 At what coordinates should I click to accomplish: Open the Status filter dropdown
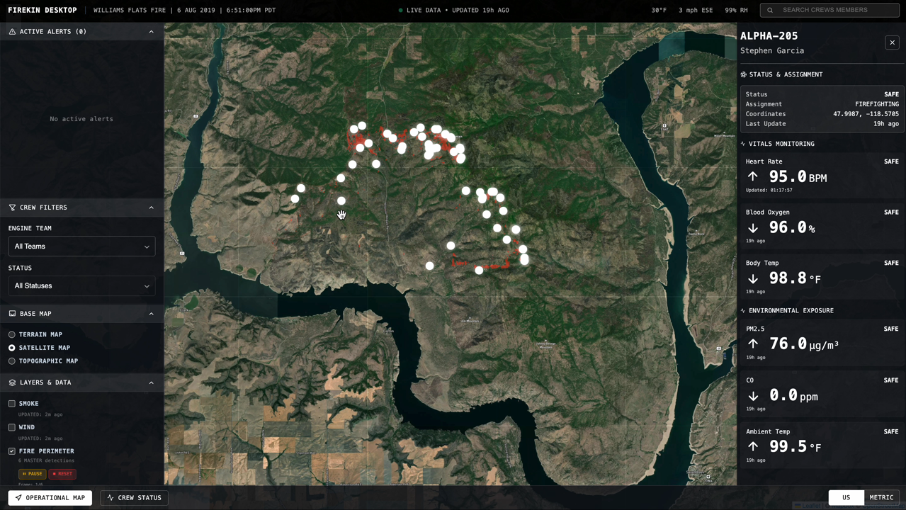[x=81, y=286]
